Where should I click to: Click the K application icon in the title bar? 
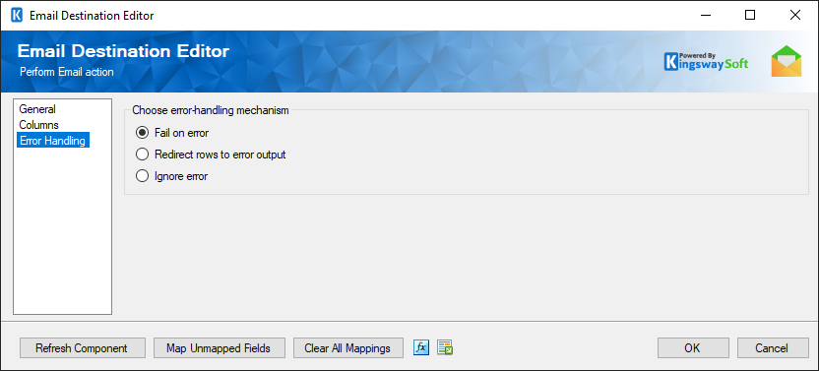tap(17, 15)
